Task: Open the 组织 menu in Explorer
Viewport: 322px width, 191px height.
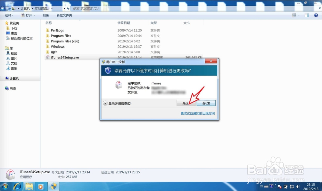Action: tap(9, 15)
